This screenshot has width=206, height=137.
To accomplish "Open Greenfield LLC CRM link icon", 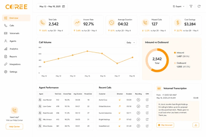I will (x=147, y=126).
